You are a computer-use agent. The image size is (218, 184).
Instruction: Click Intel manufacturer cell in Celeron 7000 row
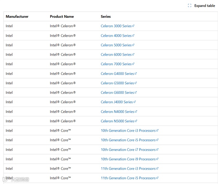coord(9,64)
